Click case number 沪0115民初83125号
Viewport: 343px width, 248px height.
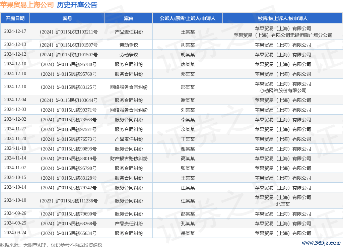pos(69,87)
